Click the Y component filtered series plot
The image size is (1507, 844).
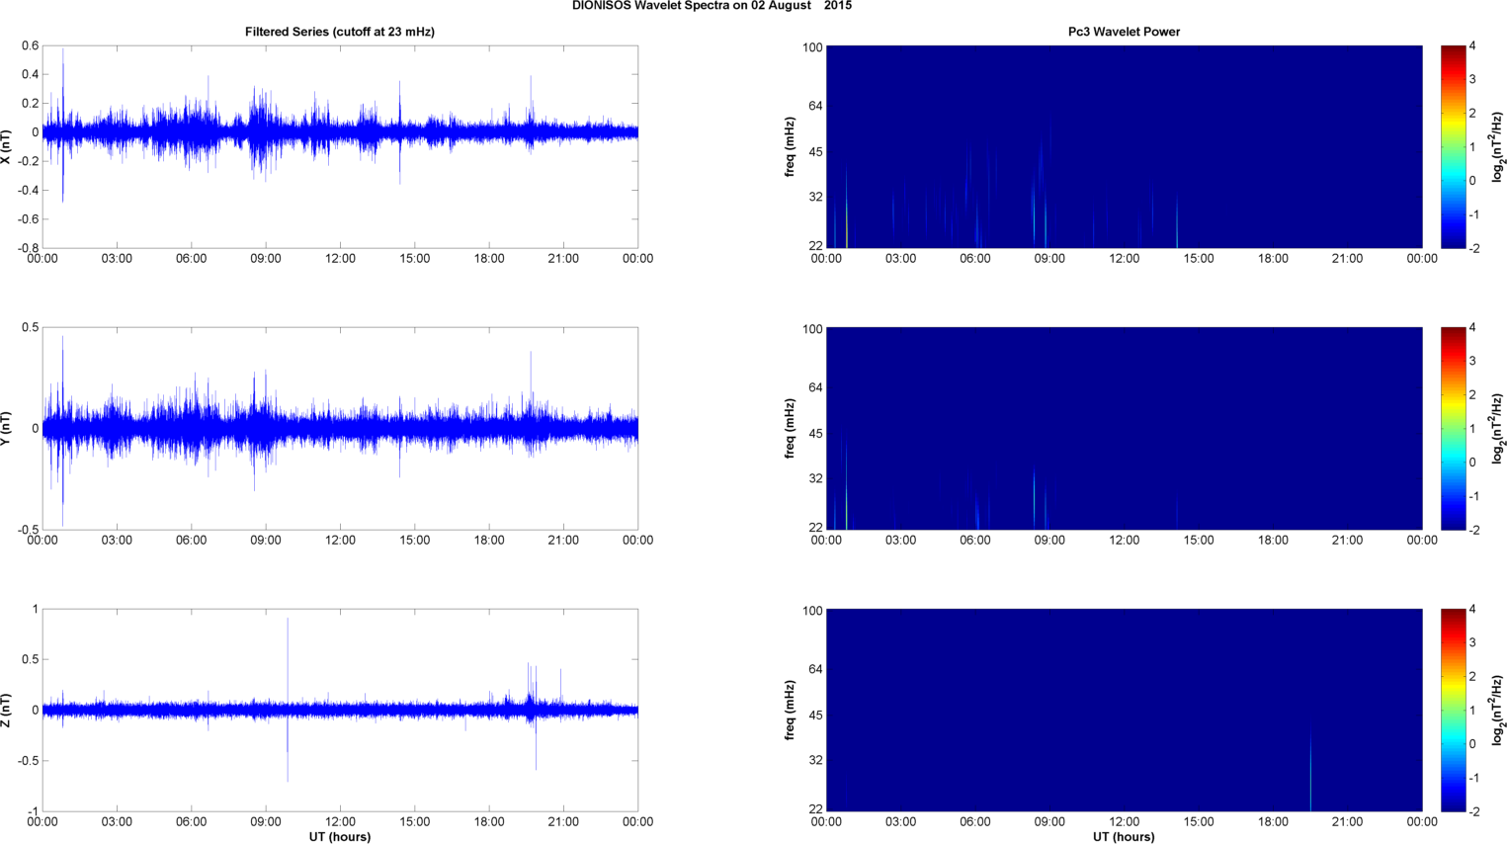(x=340, y=429)
